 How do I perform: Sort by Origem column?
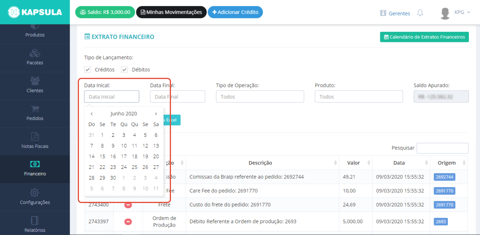449,163
